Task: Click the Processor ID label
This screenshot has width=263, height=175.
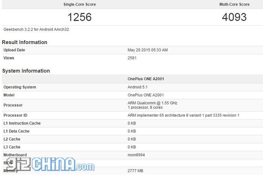Action: pos(15,116)
